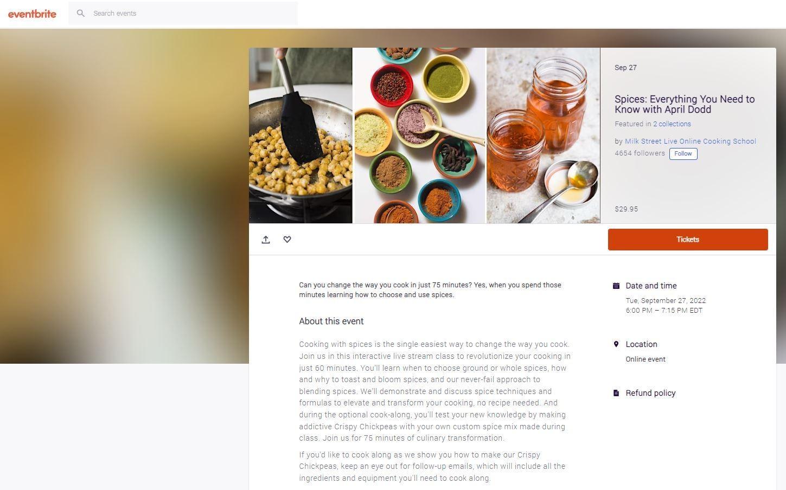Click the calendar icon beside Date and time

pos(616,286)
